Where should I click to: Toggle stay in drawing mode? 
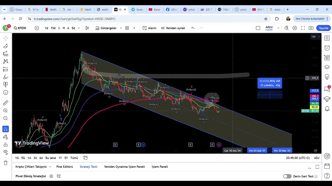[x=6, y=137]
